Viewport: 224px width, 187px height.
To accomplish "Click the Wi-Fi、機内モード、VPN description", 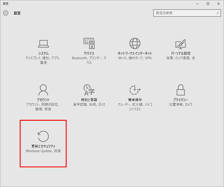I will (135, 58).
